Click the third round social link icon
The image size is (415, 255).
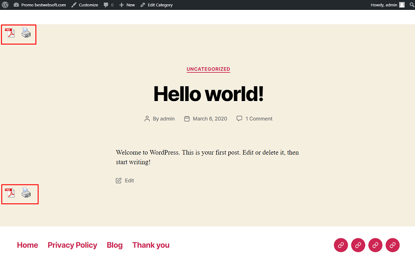375,245
